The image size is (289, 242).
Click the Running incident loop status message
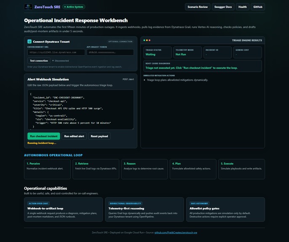pyautogui.click(x=42, y=143)
